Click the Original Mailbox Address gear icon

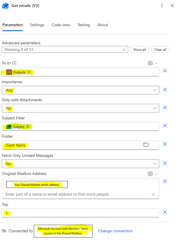click(x=150, y=174)
